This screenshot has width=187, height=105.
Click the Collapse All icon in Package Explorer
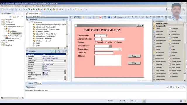(x=11, y=17)
